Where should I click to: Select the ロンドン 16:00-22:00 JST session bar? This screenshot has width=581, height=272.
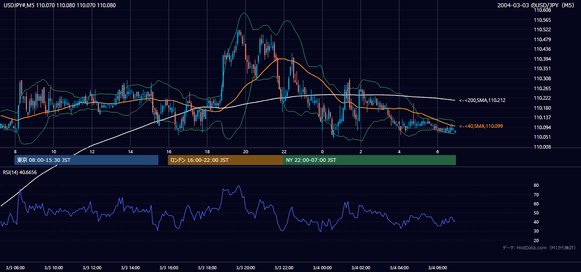tap(225, 160)
